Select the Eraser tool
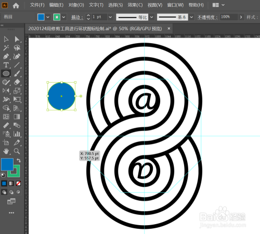 17,82
